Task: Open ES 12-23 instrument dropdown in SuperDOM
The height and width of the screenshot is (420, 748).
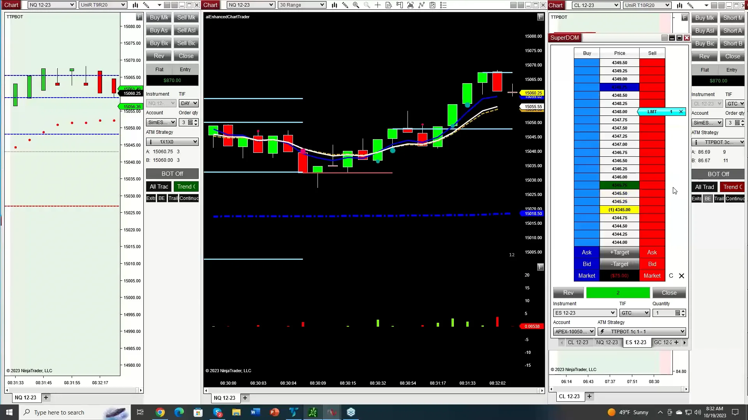Action: (x=584, y=313)
